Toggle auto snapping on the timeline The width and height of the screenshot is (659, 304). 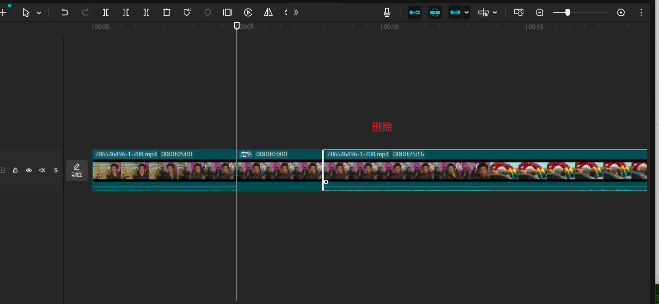435,13
